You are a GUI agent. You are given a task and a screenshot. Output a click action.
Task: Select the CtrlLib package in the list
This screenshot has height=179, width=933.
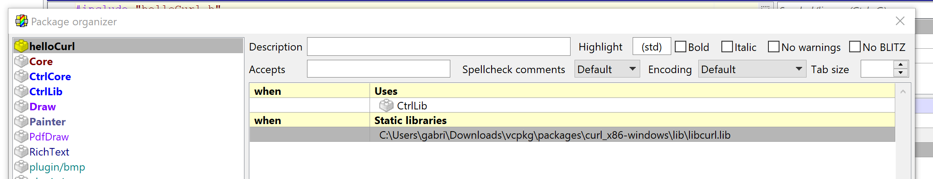(46, 91)
